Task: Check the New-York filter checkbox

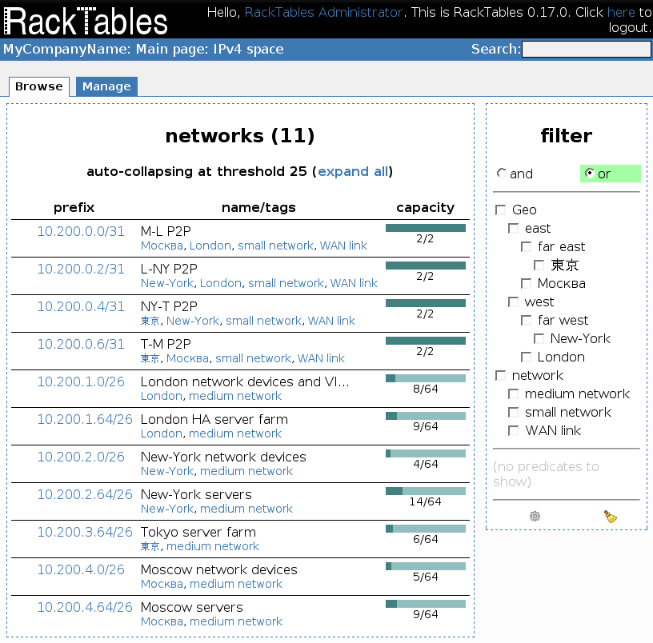Action: (x=539, y=339)
